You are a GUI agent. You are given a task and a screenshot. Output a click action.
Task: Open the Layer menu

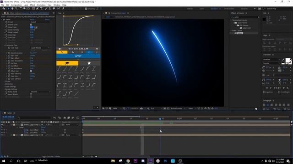[x=26, y=5]
